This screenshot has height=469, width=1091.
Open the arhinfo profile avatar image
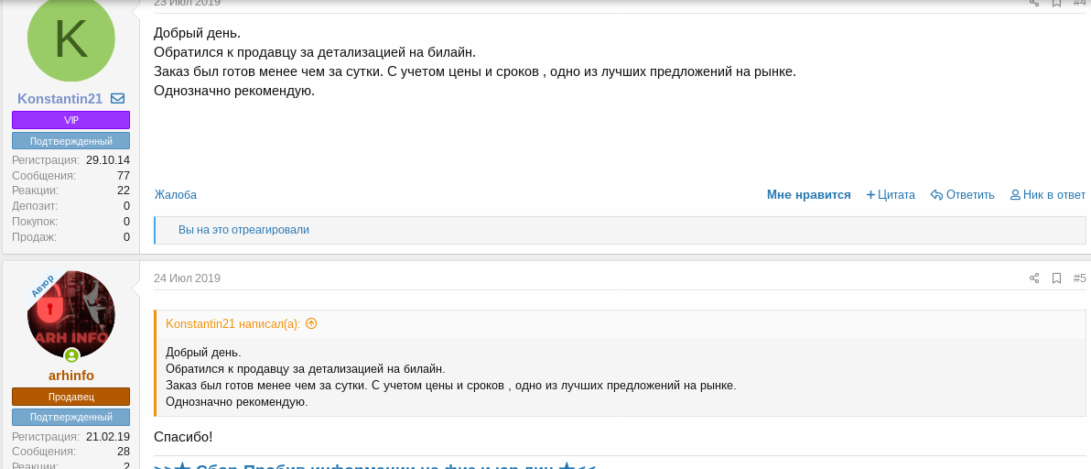71,315
